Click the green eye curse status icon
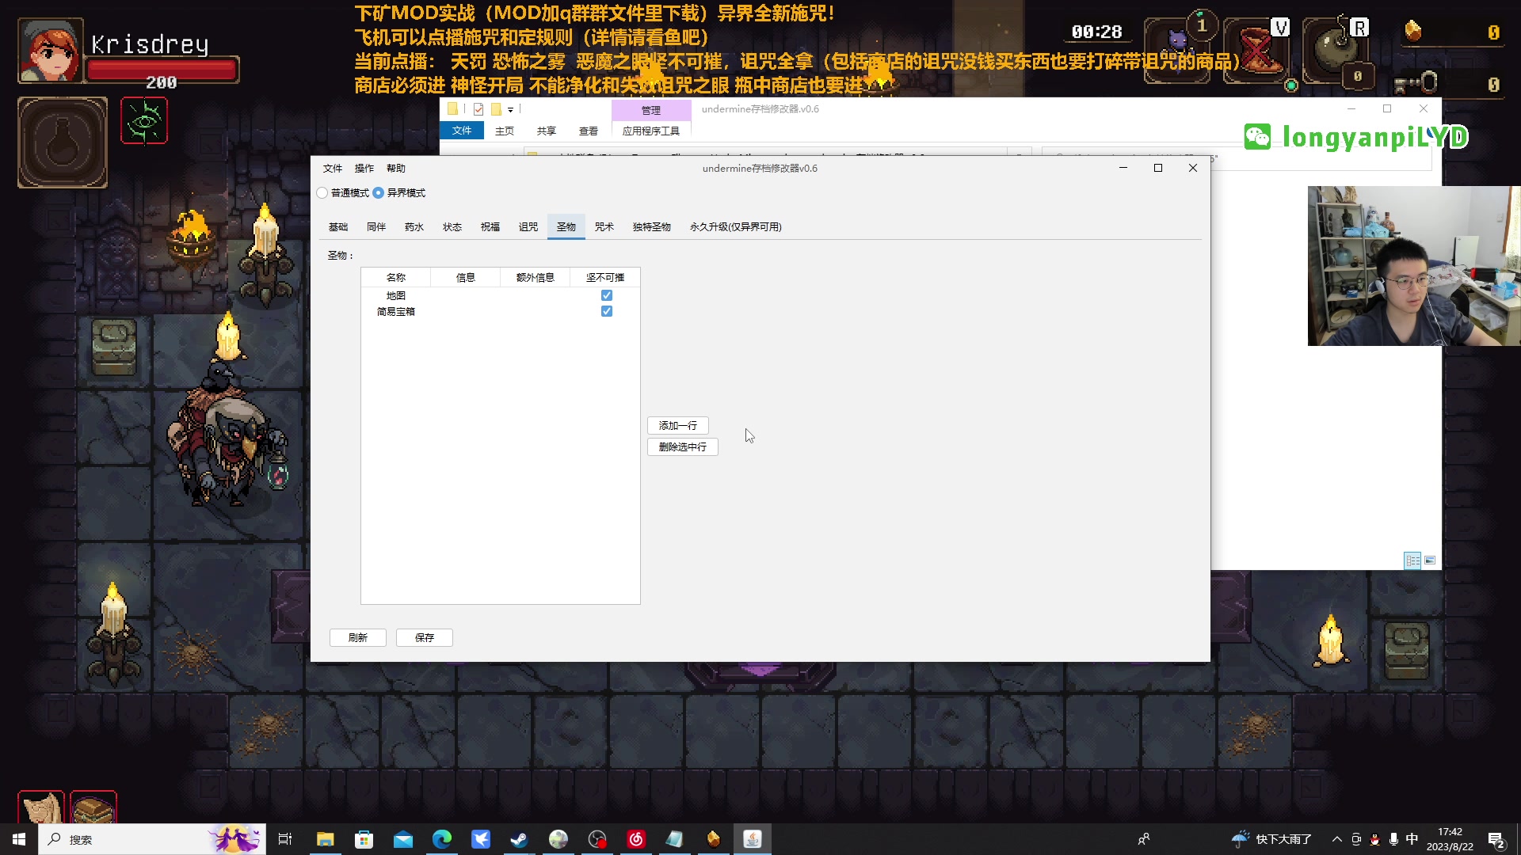Screen dimensions: 1521x855 point(144,120)
